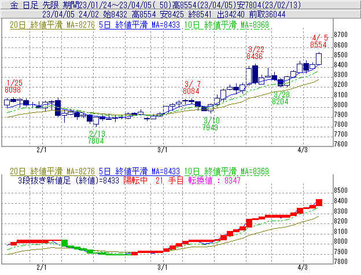
Task: Click the 終8541 close price value
Action: coord(200,14)
